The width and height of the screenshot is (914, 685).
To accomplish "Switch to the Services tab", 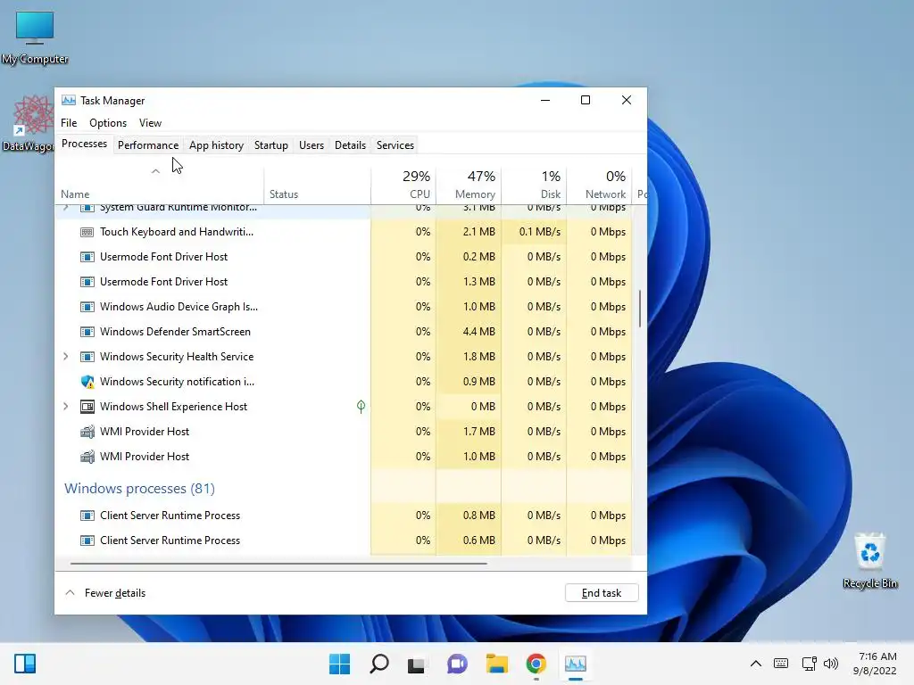I will coord(395,145).
